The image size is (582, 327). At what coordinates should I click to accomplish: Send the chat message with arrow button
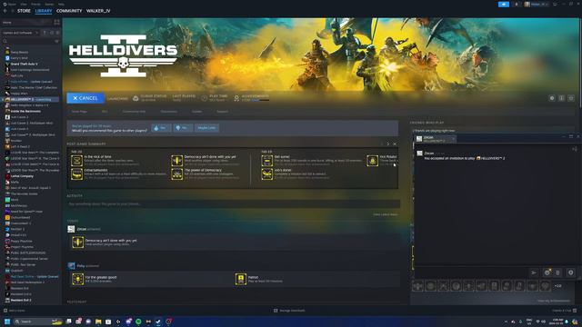pyautogui.click(x=534, y=272)
